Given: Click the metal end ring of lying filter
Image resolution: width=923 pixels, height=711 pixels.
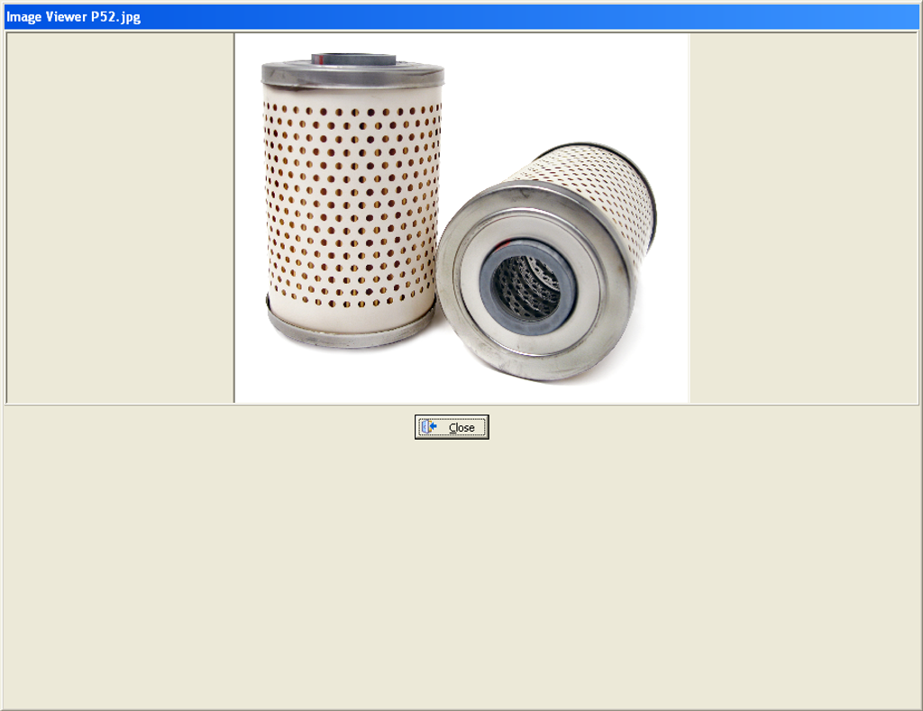Looking at the screenshot, I should click(x=541, y=359).
